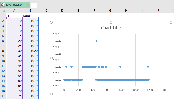Select column G header
The width and height of the screenshot is (174, 99).
click(110, 11)
